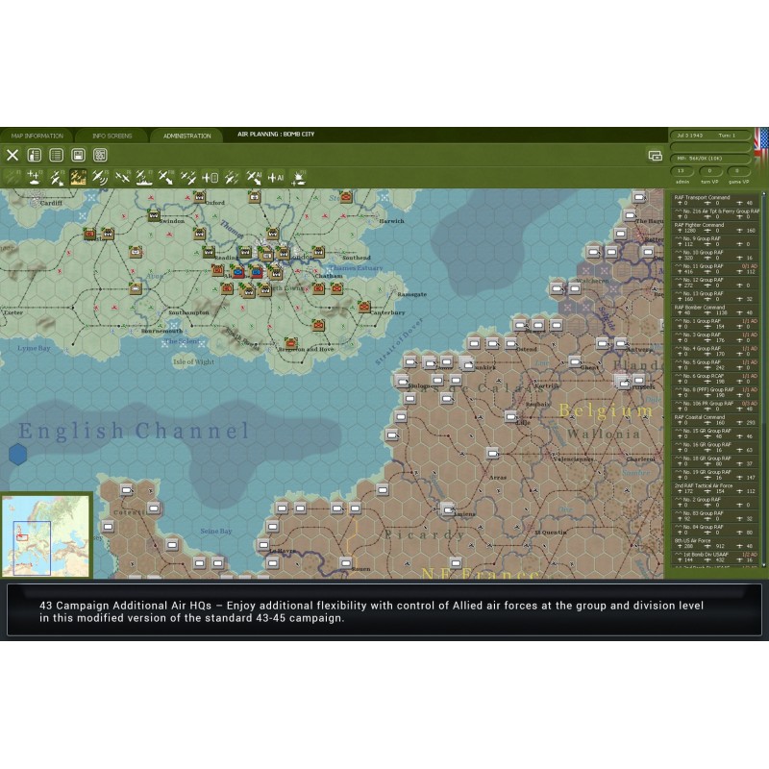Open the Administration tab

[186, 136]
